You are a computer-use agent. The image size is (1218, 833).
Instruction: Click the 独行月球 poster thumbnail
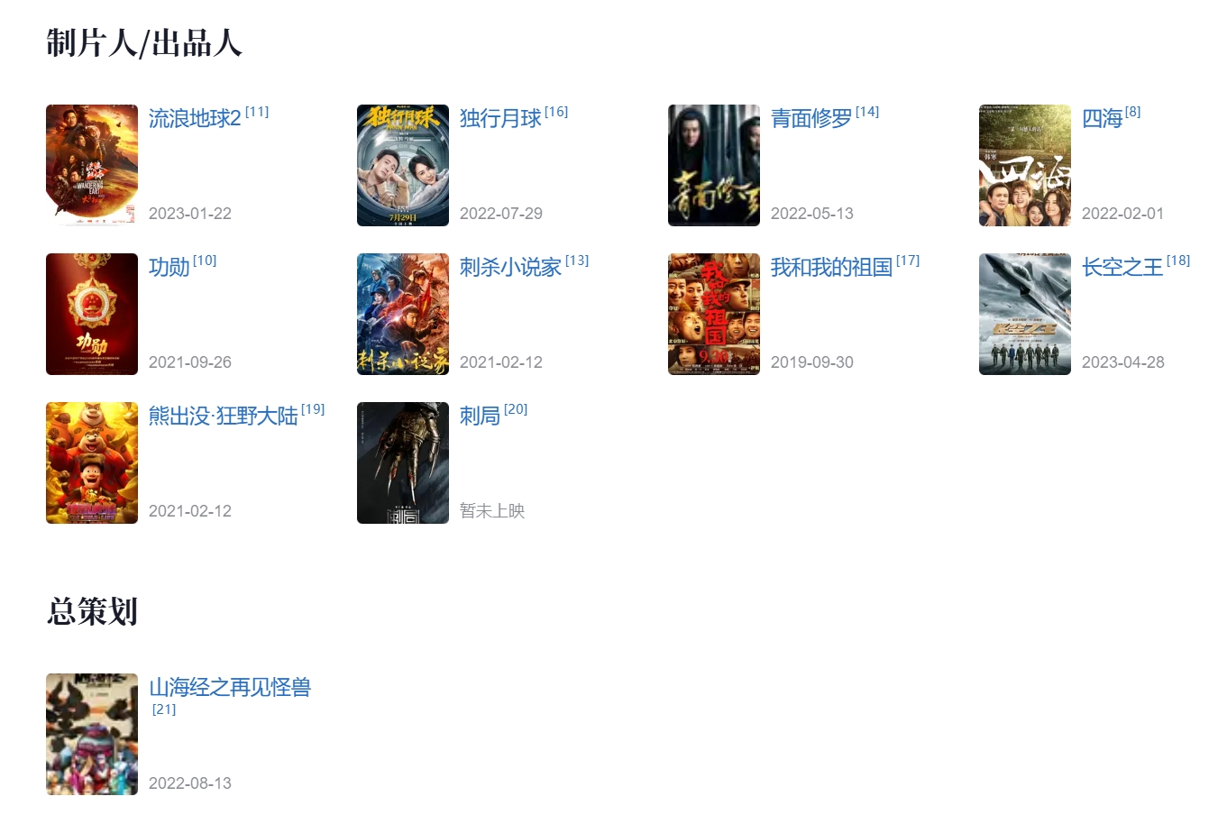coord(403,165)
